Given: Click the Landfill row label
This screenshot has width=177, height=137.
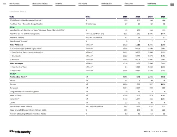Looking at the screenshot, I should click(12, 102).
